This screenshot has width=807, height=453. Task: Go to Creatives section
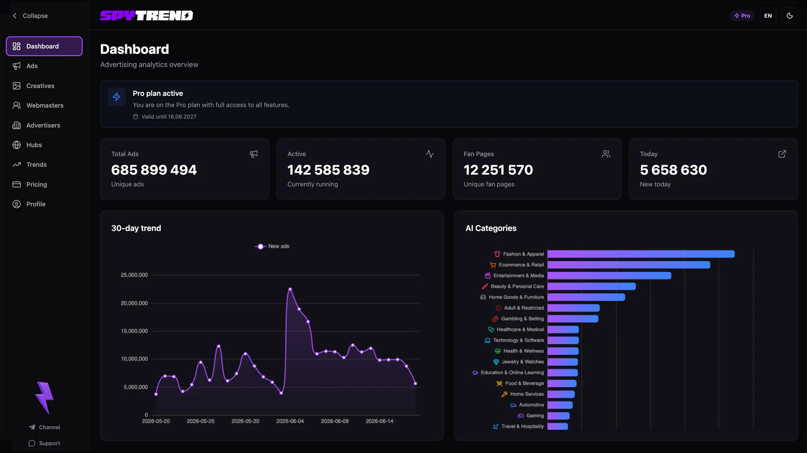tap(44, 86)
